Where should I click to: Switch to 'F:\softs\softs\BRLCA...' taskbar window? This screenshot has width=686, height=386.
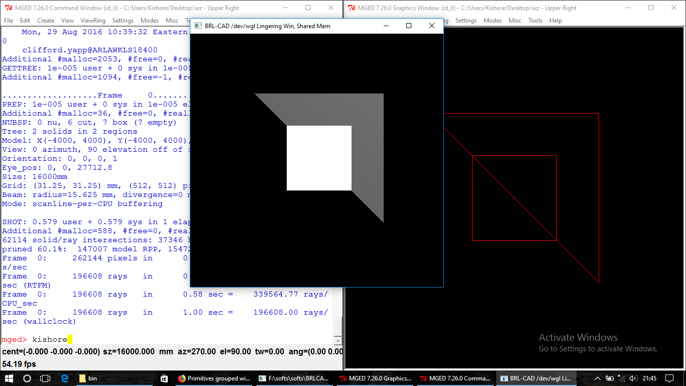(294, 378)
